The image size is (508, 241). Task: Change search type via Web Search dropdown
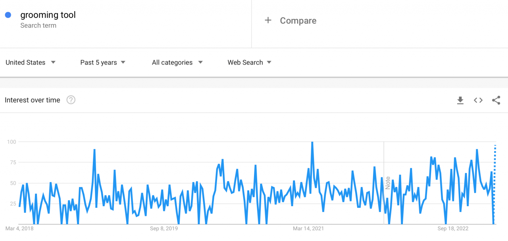[x=249, y=62]
